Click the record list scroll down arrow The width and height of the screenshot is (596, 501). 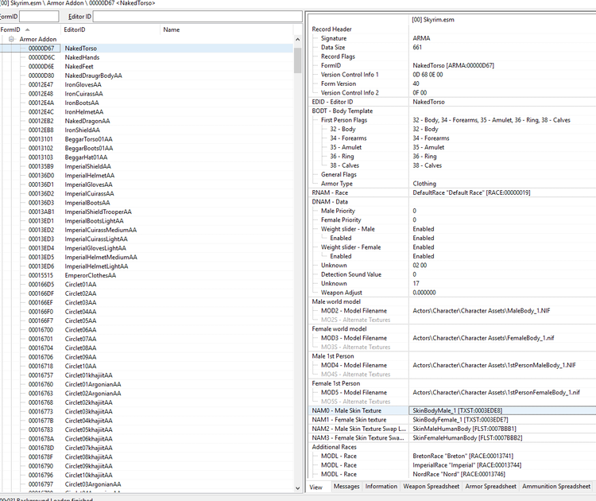click(x=298, y=487)
